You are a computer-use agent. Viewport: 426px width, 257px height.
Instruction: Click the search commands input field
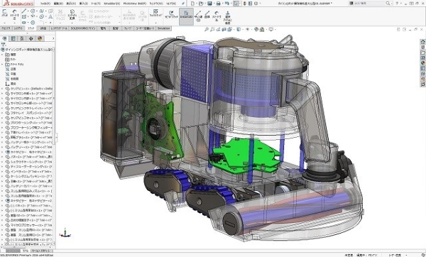click(371, 4)
